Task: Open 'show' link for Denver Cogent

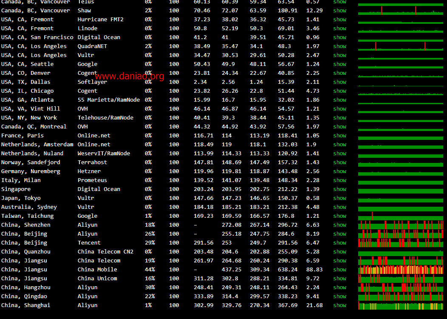Action: click(x=340, y=73)
